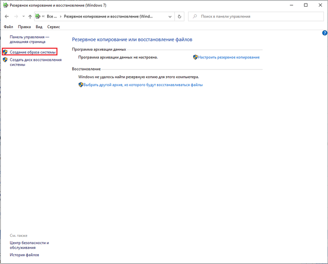Go to 'Панель управления — домашняя страница'
328x264 pixels.
point(29,39)
